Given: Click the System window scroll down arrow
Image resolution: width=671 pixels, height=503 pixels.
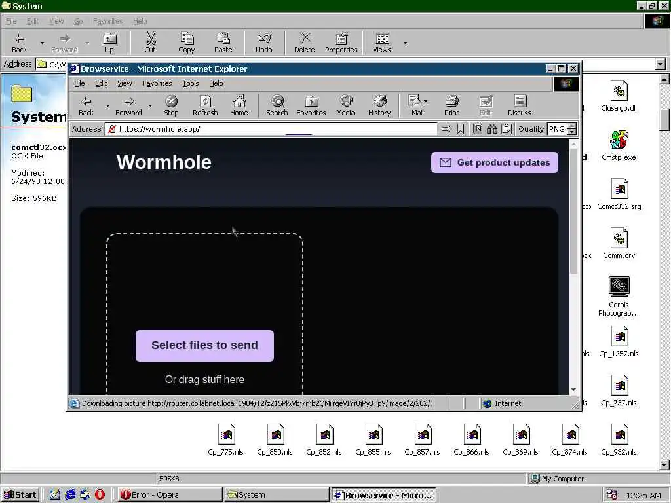Looking at the screenshot, I should coord(664,465).
